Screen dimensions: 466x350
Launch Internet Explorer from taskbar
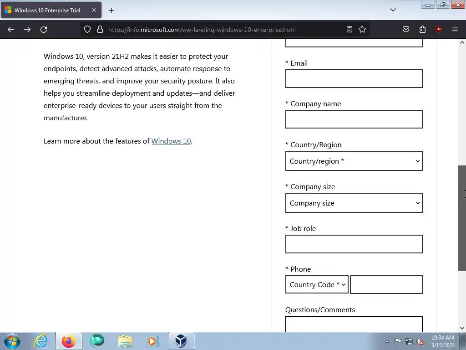coord(41,341)
